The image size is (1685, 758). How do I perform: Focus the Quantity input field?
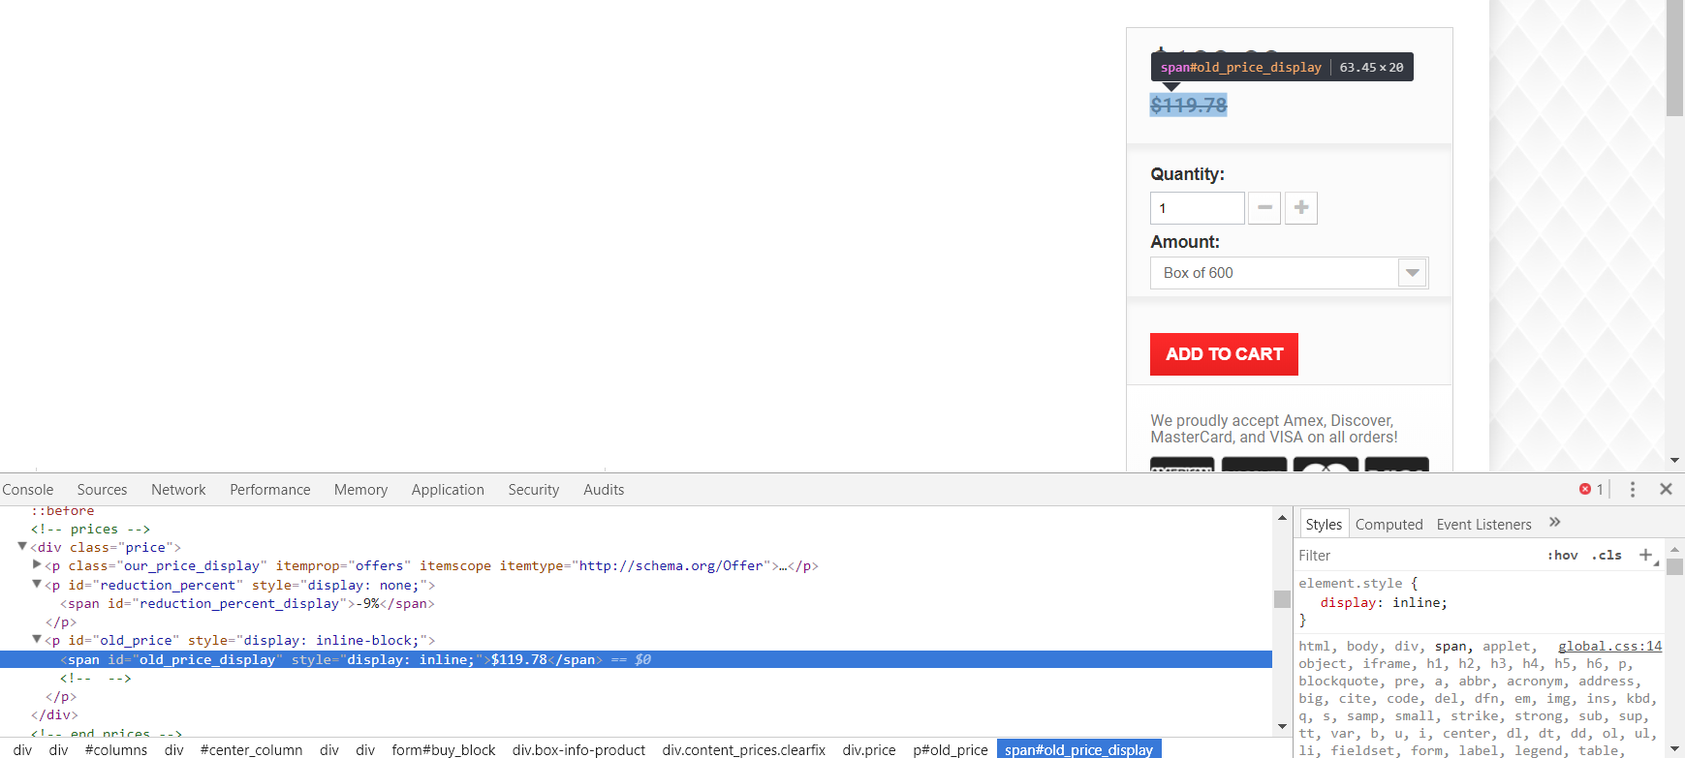pos(1197,208)
